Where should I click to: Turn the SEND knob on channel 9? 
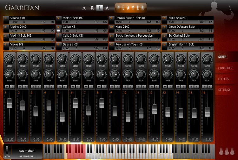click(x=115, y=59)
